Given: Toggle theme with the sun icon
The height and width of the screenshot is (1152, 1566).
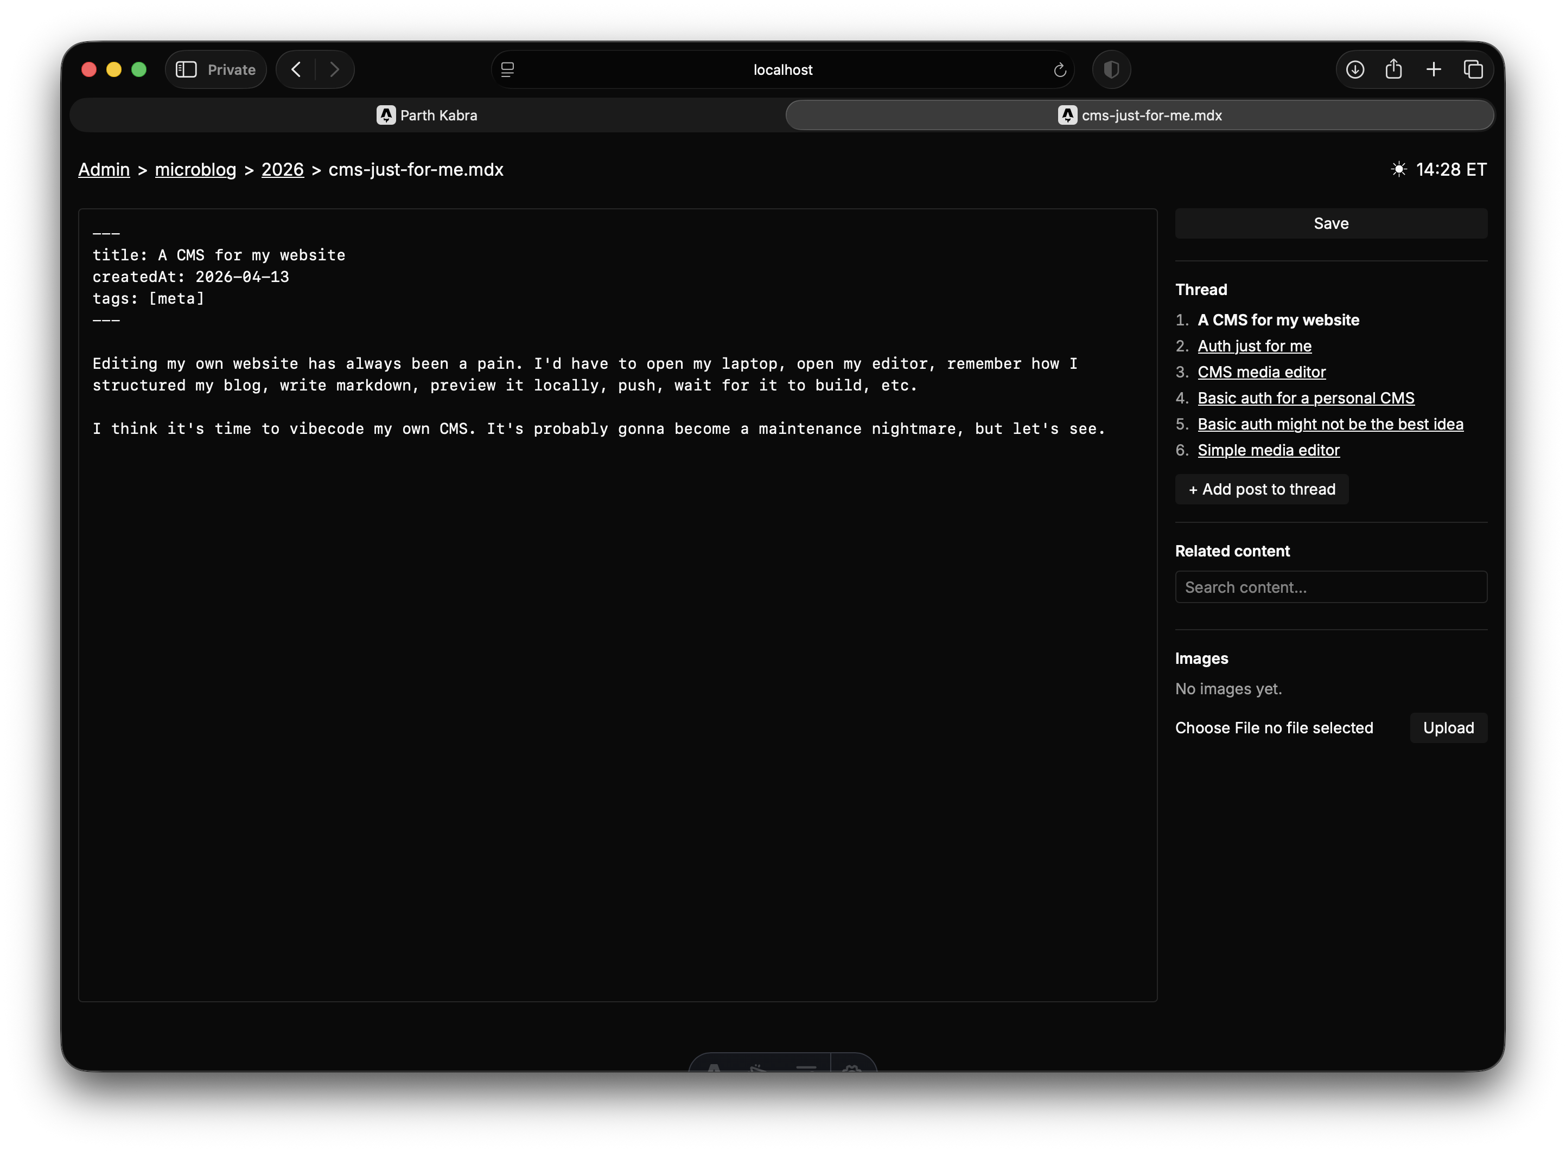Looking at the screenshot, I should click(x=1400, y=169).
